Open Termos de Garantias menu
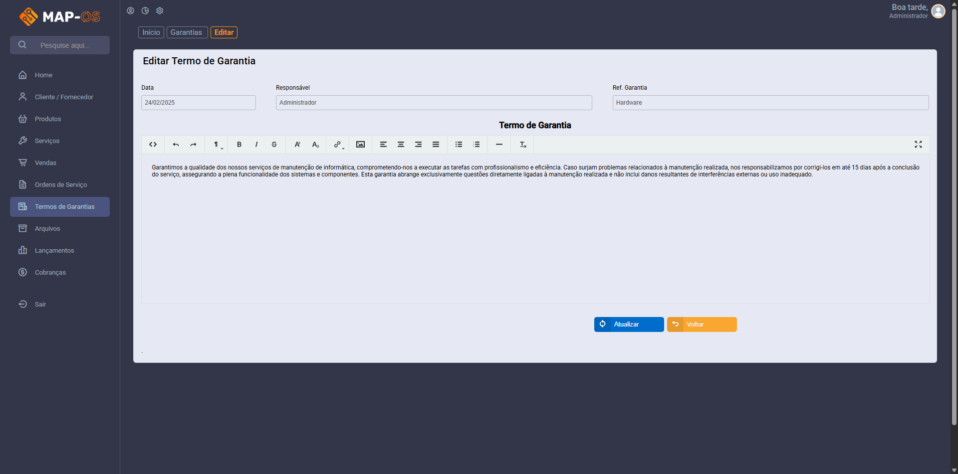This screenshot has height=474, width=958. [60, 207]
